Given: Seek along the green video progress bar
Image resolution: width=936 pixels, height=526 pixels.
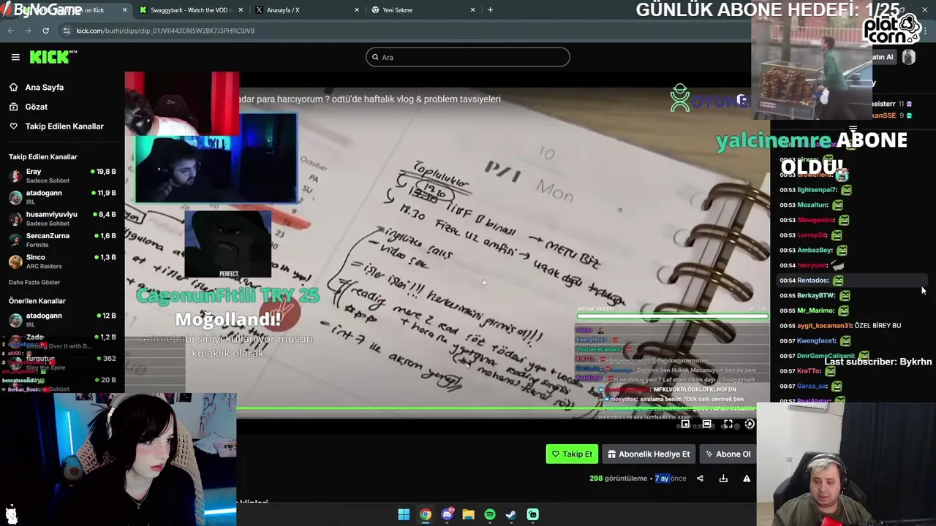Looking at the screenshot, I should click(x=497, y=409).
